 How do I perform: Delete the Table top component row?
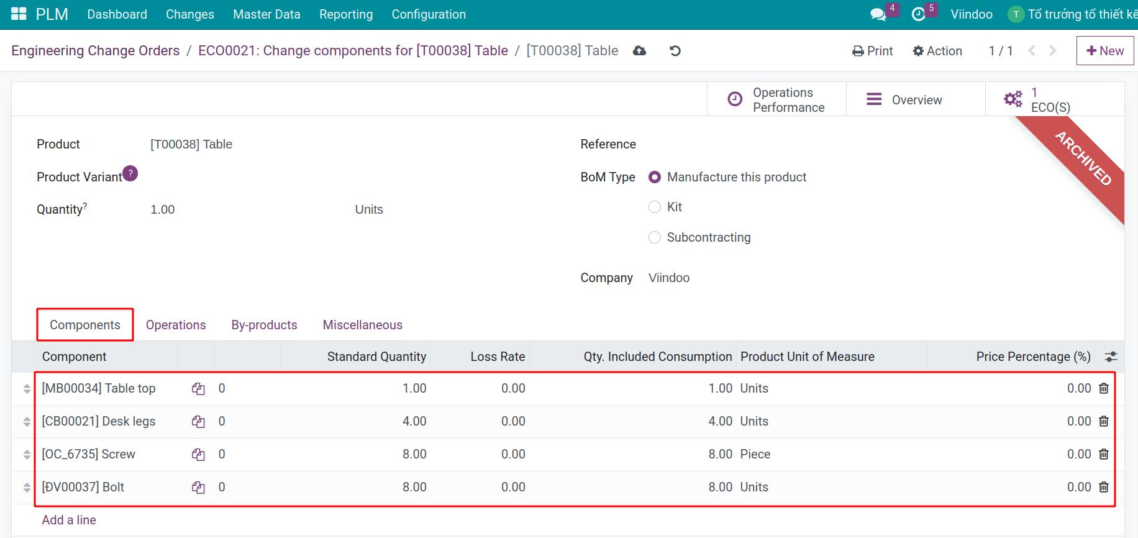click(1103, 388)
